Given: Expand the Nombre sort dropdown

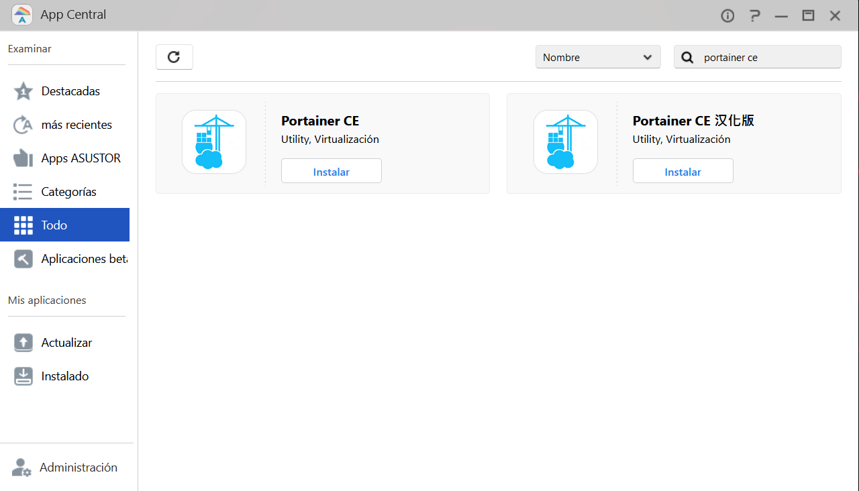Looking at the screenshot, I should (597, 57).
